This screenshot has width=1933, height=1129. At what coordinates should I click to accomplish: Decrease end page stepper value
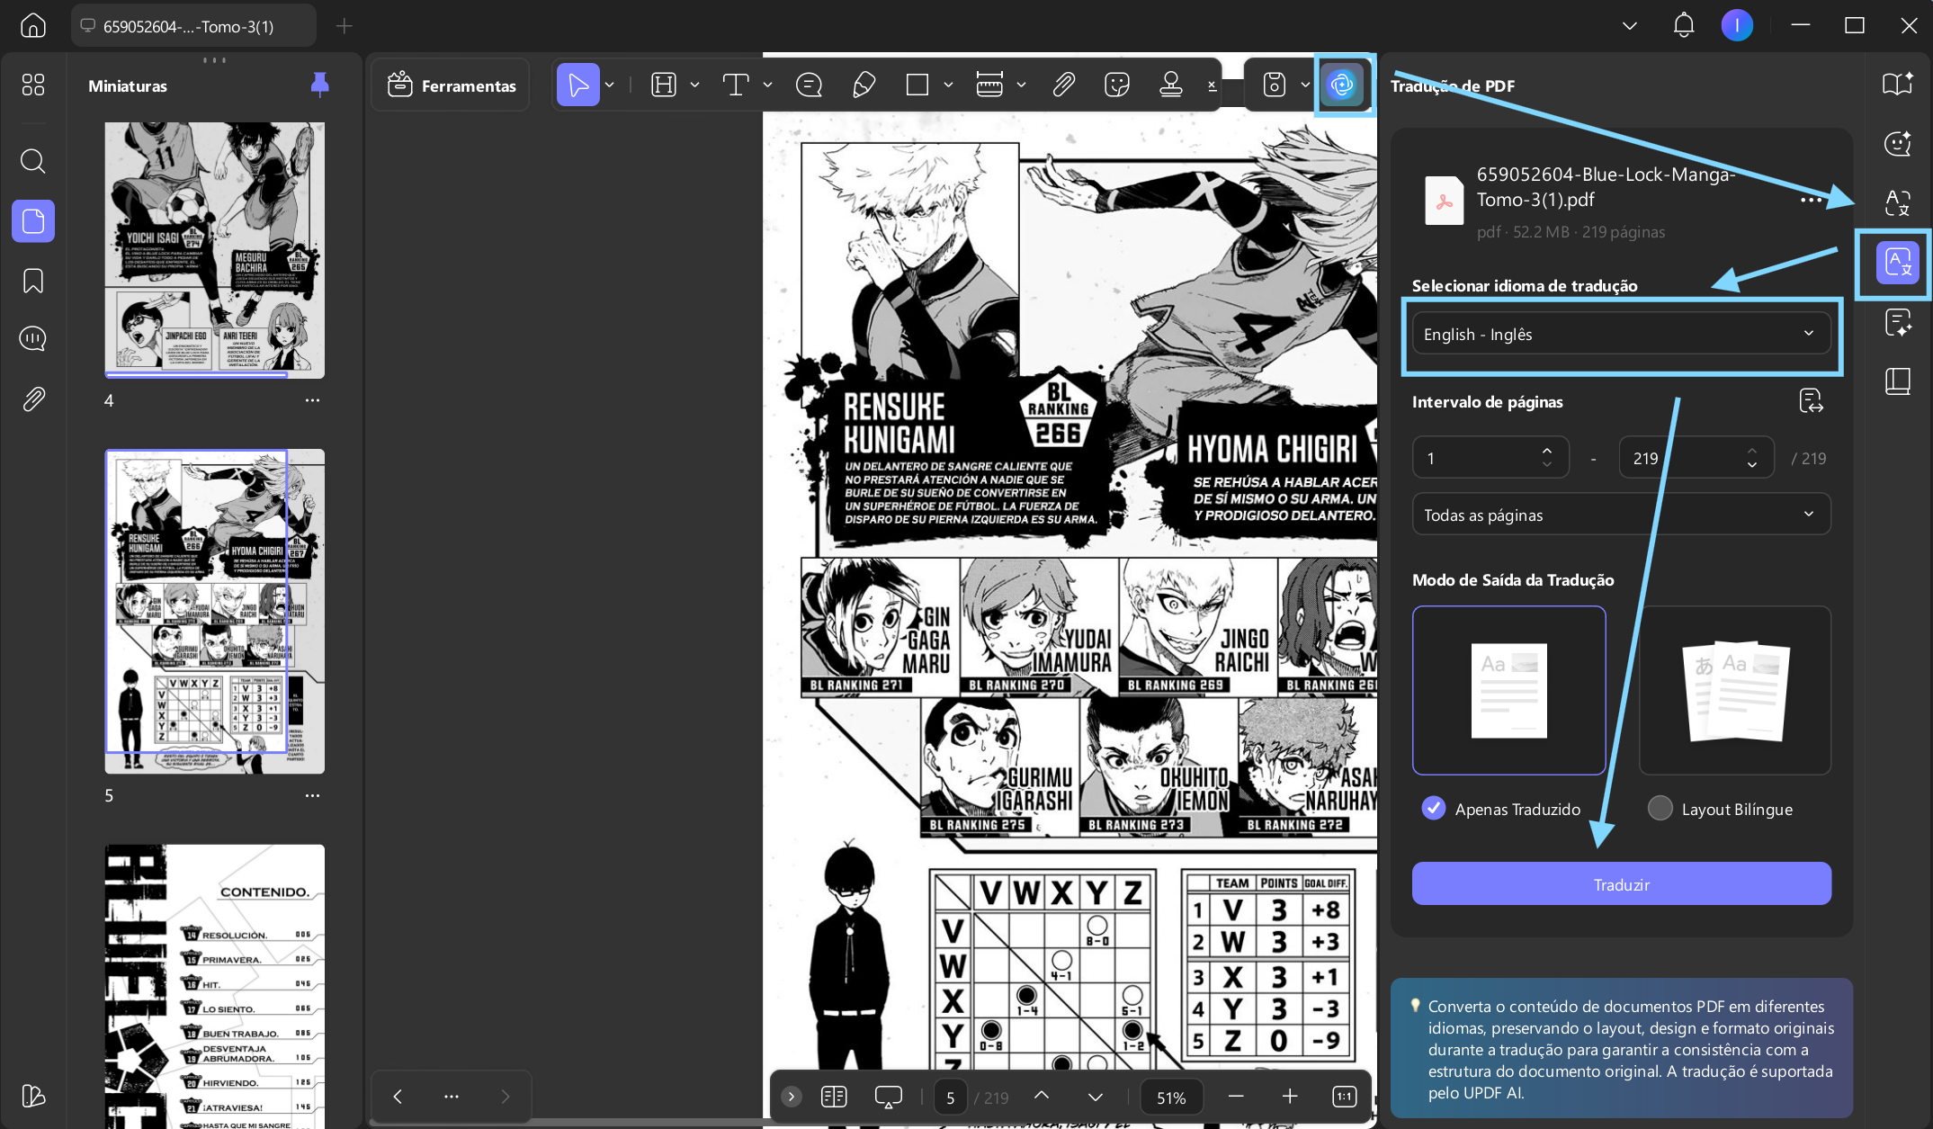(1752, 465)
